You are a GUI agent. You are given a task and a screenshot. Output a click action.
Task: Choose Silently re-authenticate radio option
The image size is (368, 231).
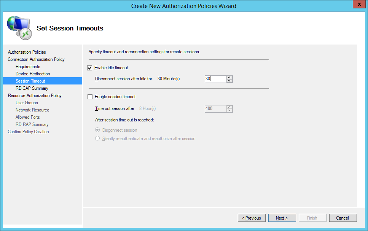[97, 139]
